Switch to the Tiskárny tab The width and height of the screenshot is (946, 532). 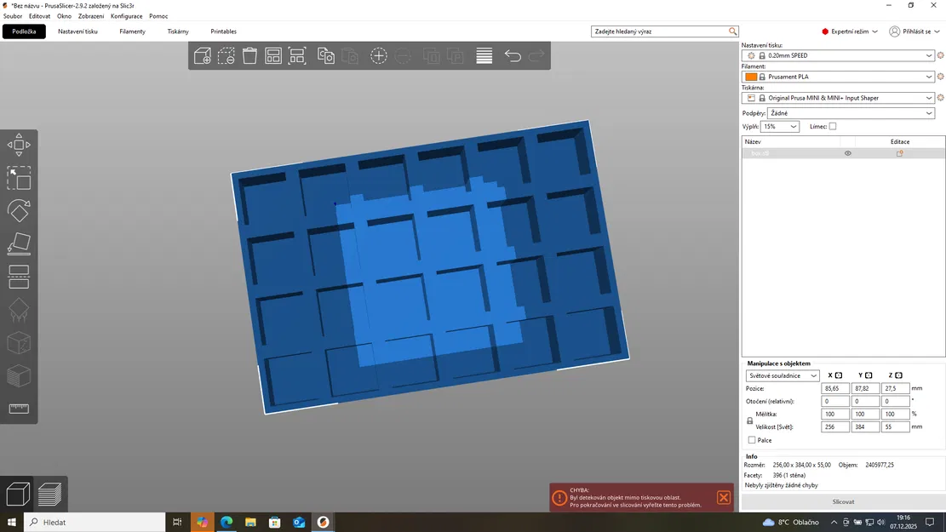(178, 31)
